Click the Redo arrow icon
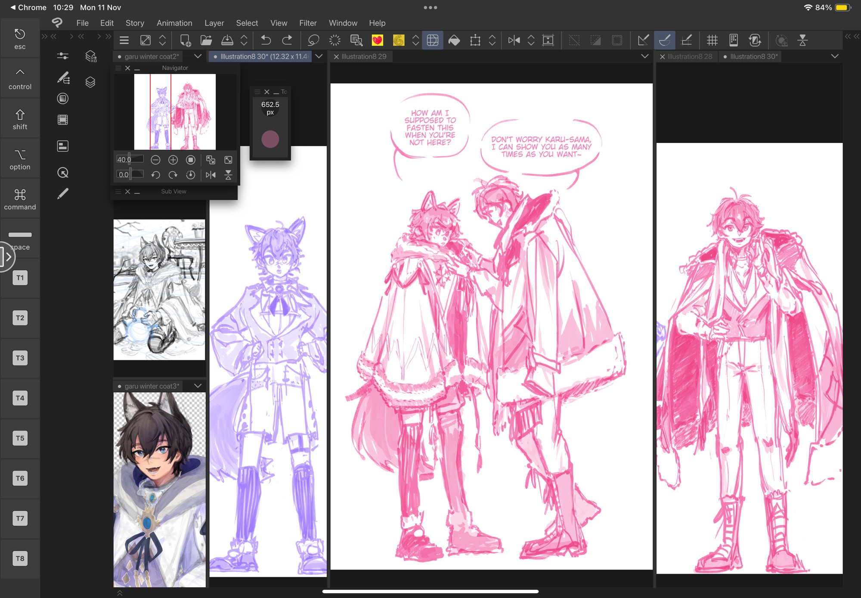Viewport: 861px width, 598px height. point(287,40)
